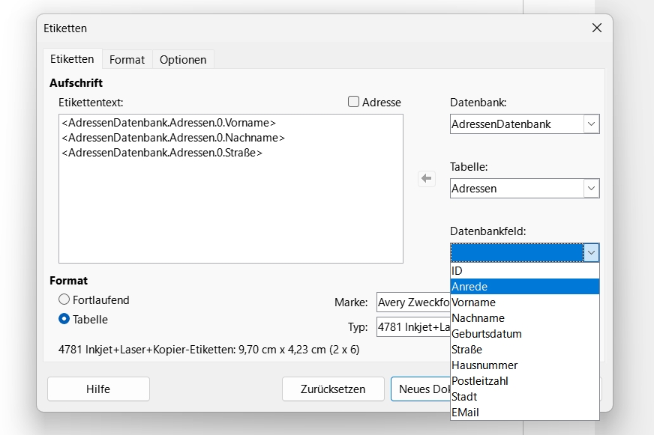This screenshot has width=654, height=435.
Task: Click the Datenbankfeld selected entry field
Action: pos(517,252)
